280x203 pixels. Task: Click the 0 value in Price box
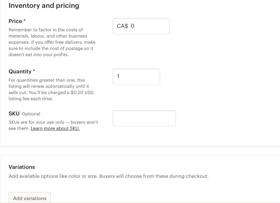(132, 26)
